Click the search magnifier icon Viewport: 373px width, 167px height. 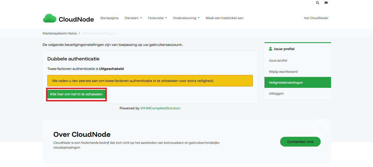pyautogui.click(x=317, y=3)
